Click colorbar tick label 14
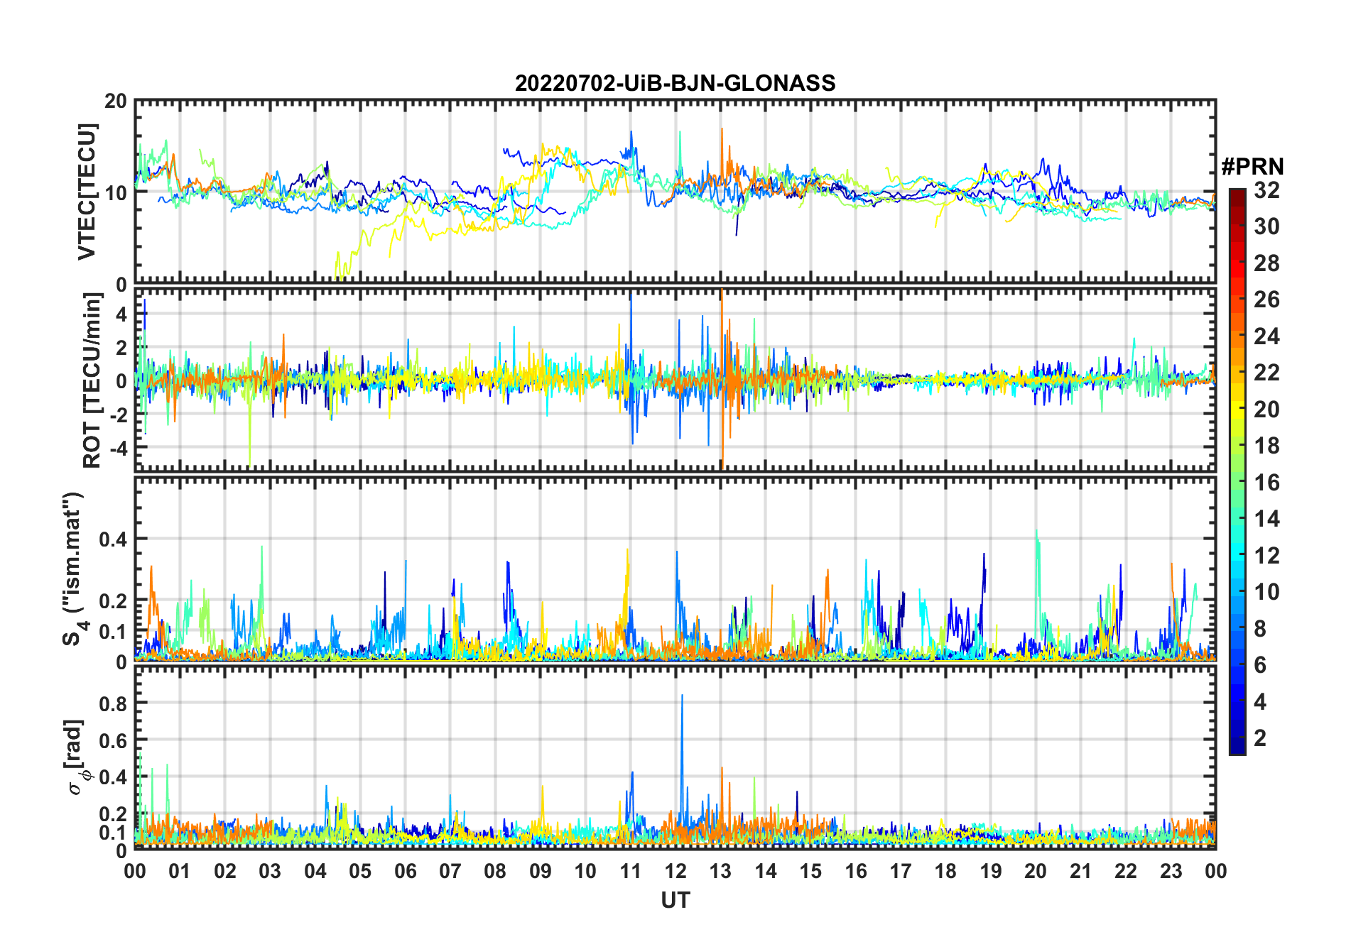Image resolution: width=1351 pixels, height=944 pixels. pos(1266,519)
